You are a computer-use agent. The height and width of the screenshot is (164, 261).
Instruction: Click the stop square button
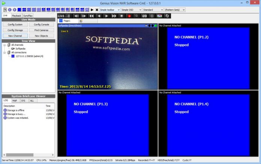(x=121, y=16)
